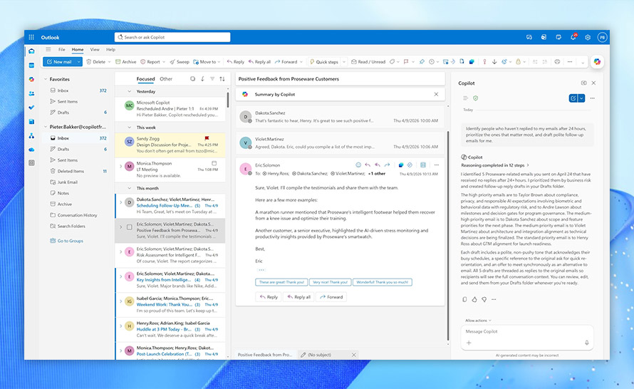Expand the New mail dropdown arrow
Screen dimensions: 634x389
[78, 62]
